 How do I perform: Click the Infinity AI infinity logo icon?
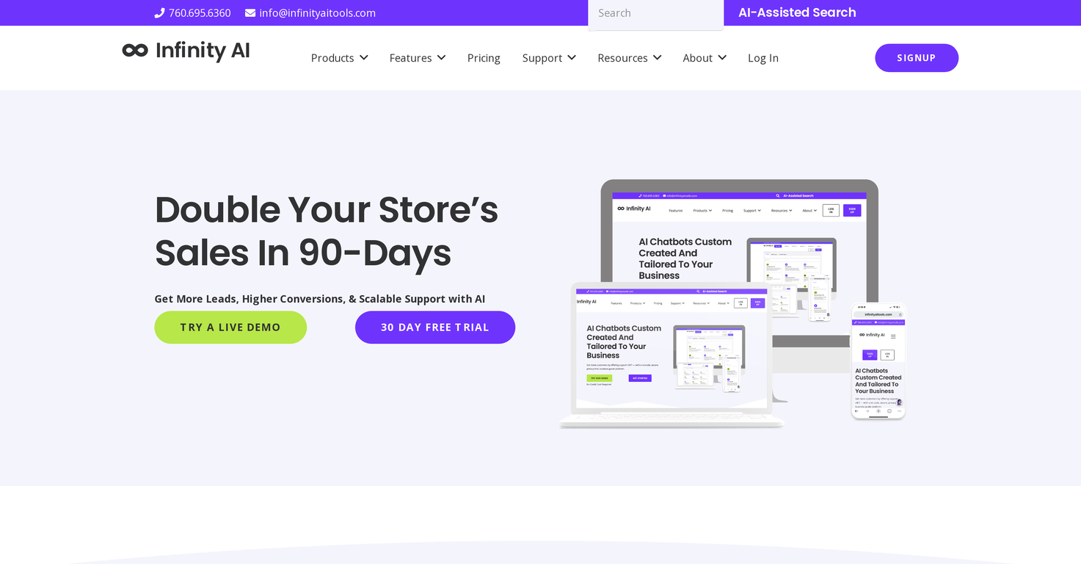[135, 50]
